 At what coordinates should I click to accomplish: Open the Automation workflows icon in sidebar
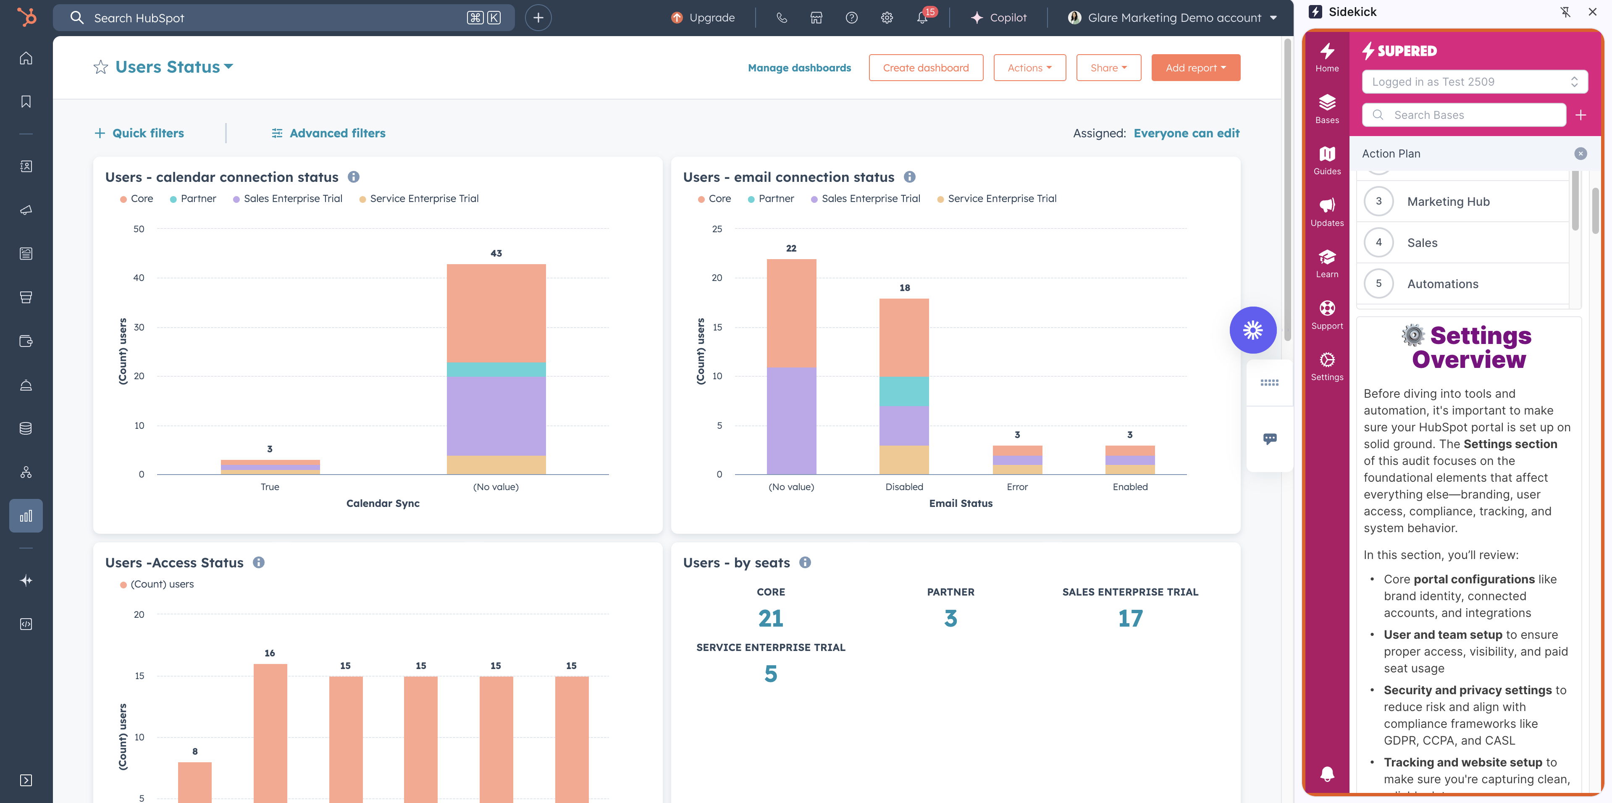pos(26,472)
